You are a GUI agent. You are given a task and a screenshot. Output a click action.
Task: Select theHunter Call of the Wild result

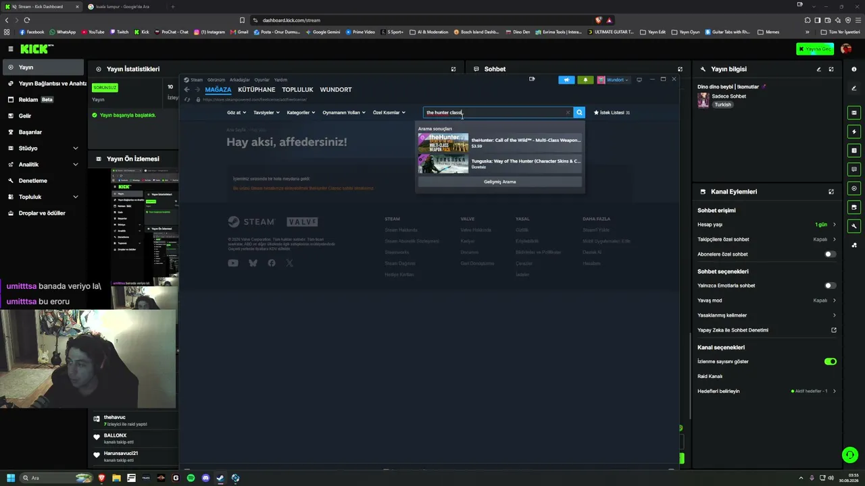pos(500,142)
